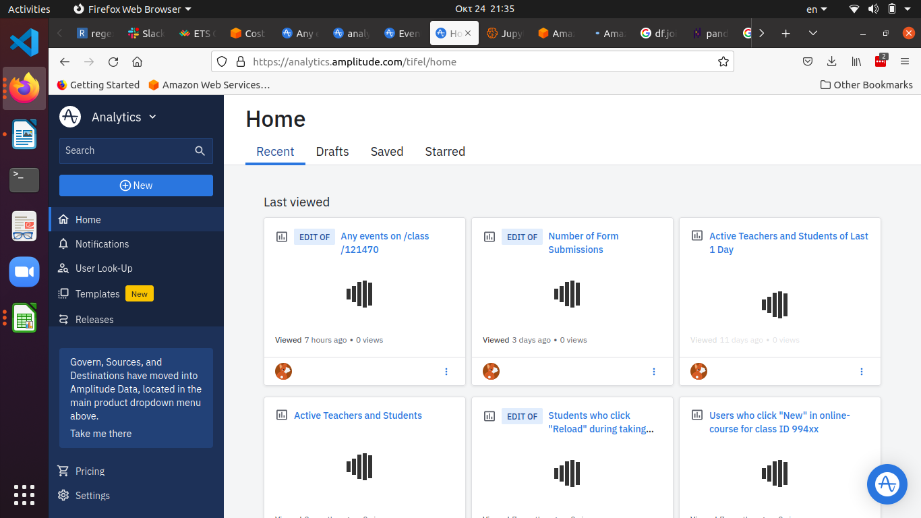Click chart type icon on Number of Form Submissions
This screenshot has width=921, height=518.
pyautogui.click(x=489, y=237)
